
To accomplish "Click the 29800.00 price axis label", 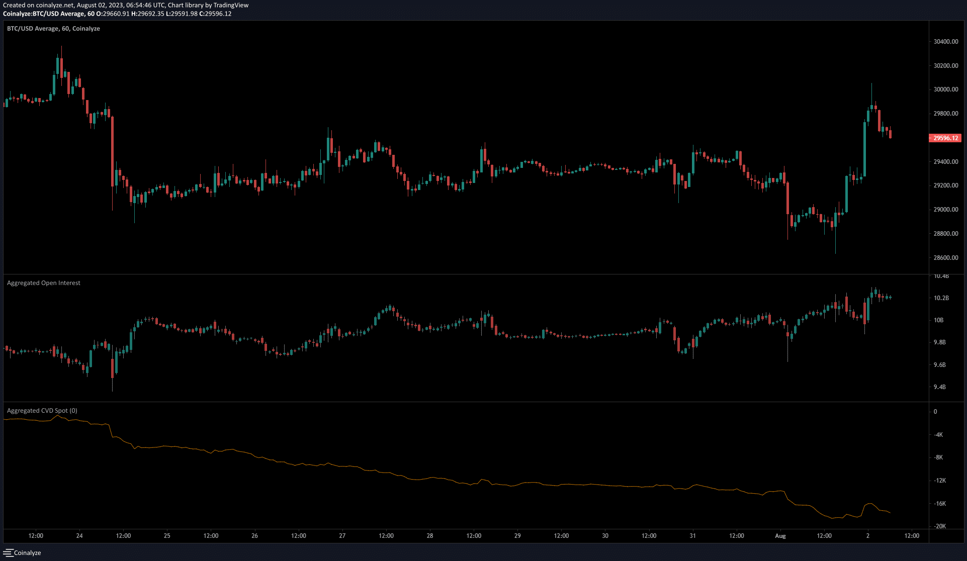I will tap(946, 114).
